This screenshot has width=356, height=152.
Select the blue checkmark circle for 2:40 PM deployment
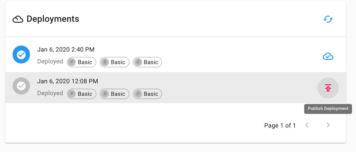pyautogui.click(x=21, y=55)
